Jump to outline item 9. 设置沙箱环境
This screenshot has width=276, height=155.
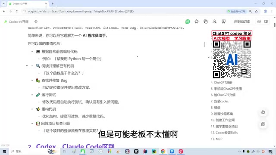(222, 114)
